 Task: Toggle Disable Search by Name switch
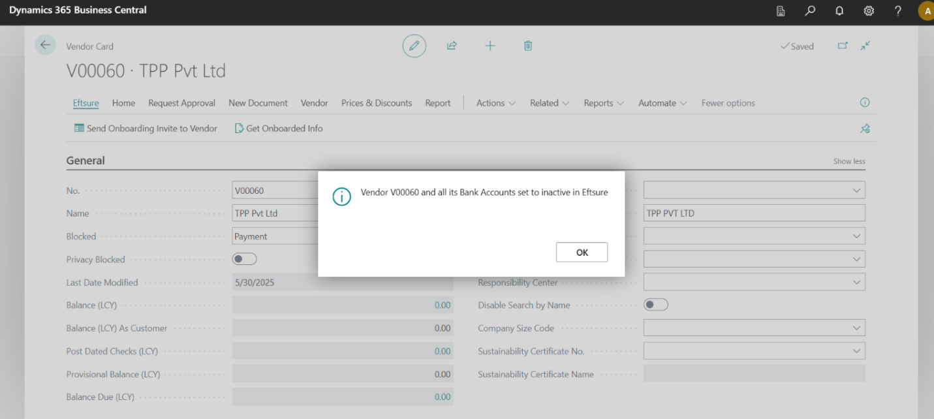(656, 305)
